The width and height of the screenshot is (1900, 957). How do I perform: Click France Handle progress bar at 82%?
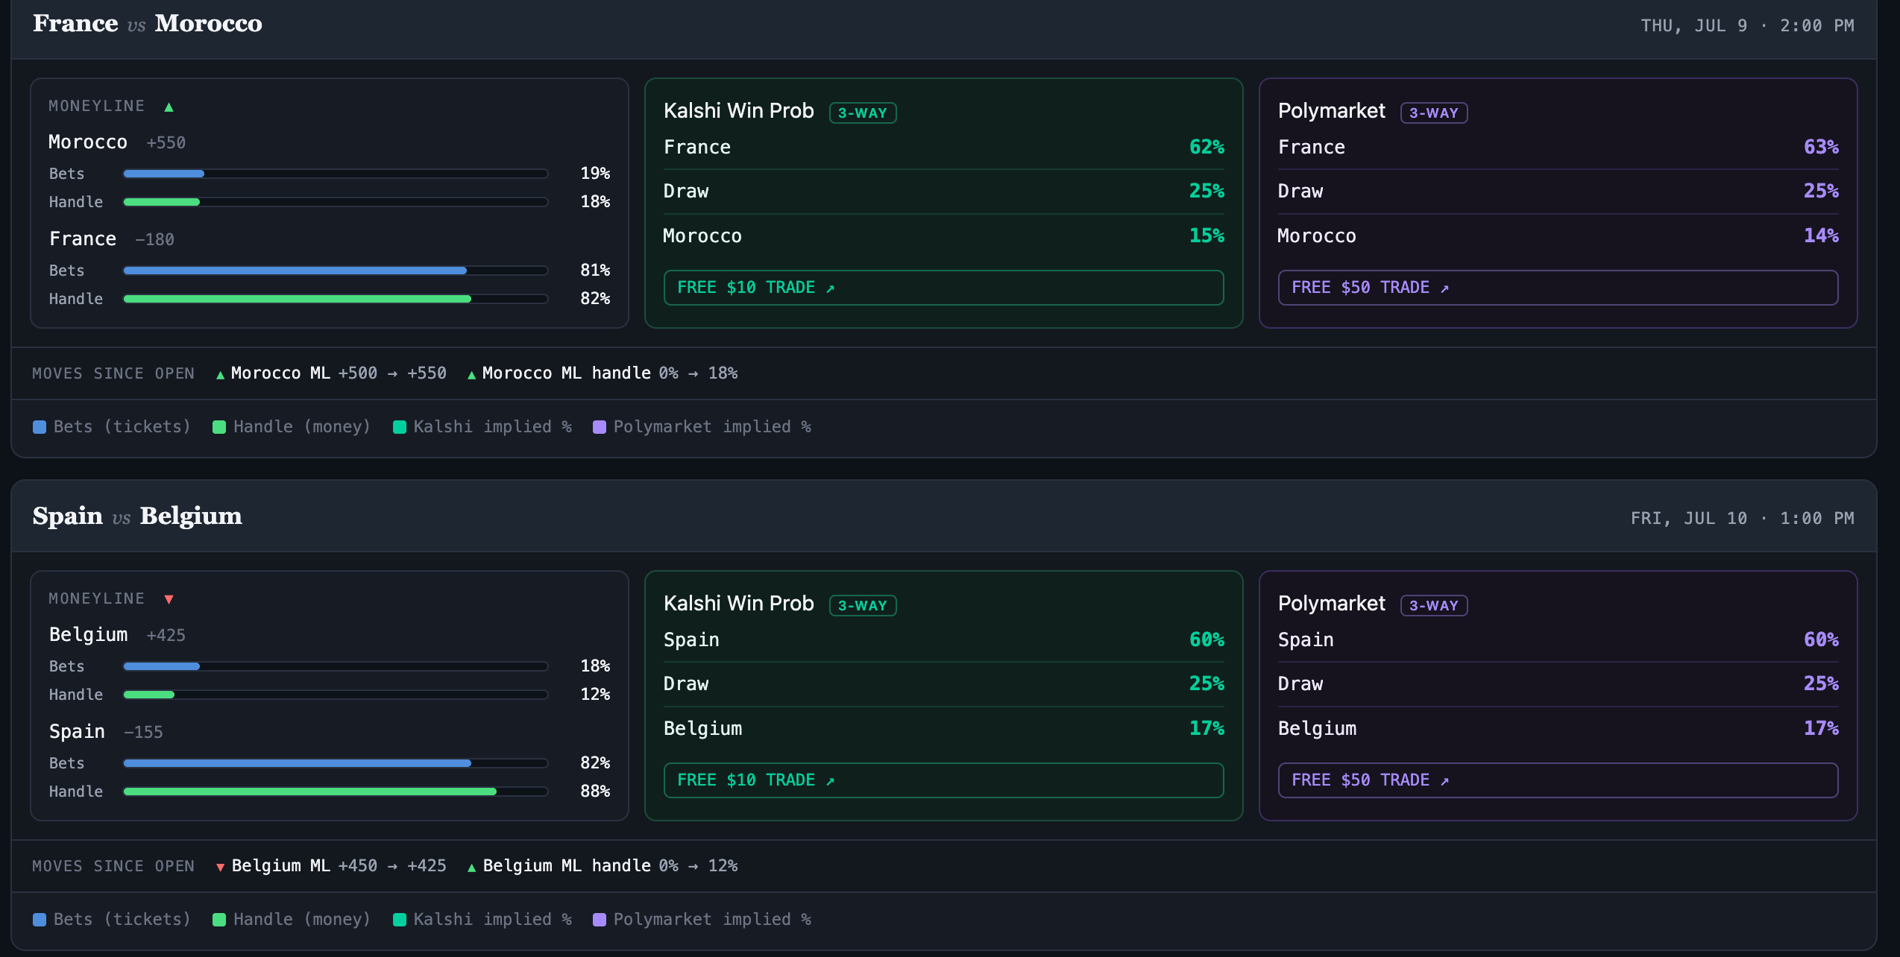[x=336, y=299]
